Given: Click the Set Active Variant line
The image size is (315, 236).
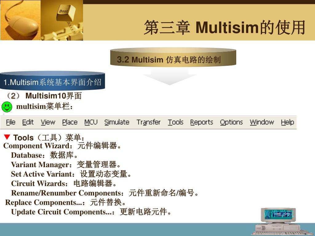Looking at the screenshot, I should 71,174.
